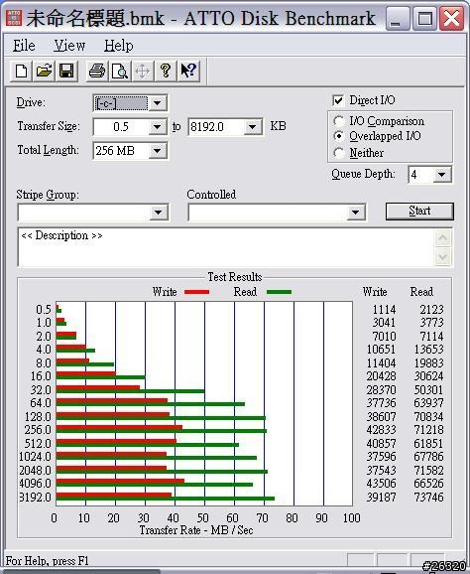Minimize the ATTO Disk Benchmark window
470x574 pixels.
point(397,18)
